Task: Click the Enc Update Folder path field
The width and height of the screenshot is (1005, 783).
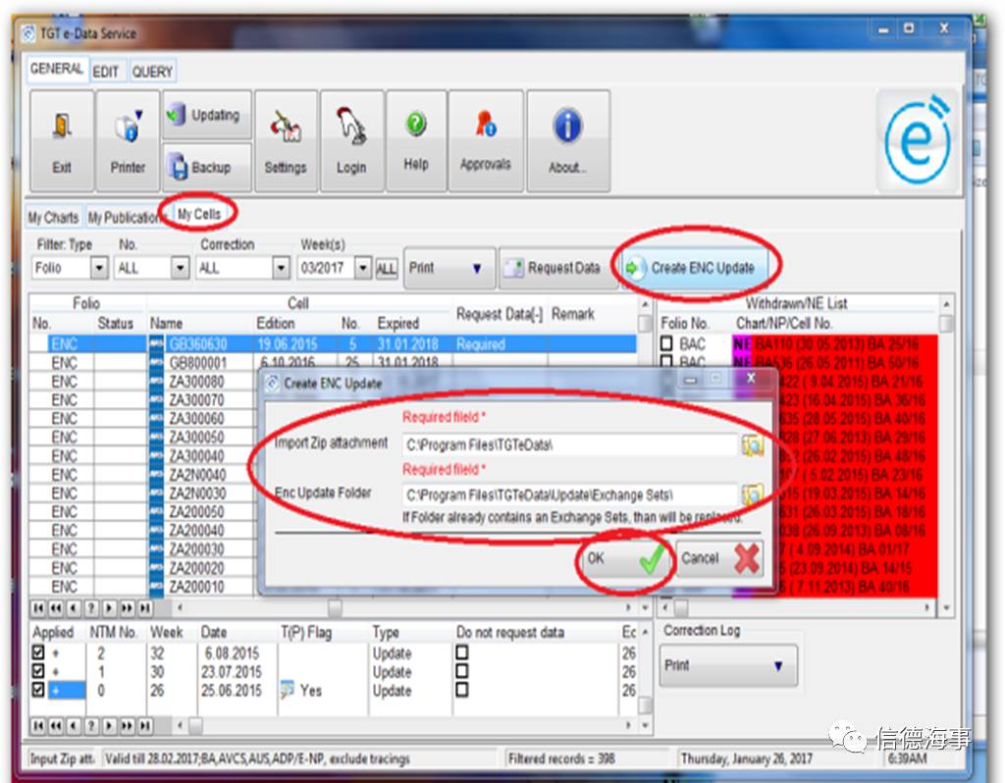Action: pyautogui.click(x=570, y=495)
